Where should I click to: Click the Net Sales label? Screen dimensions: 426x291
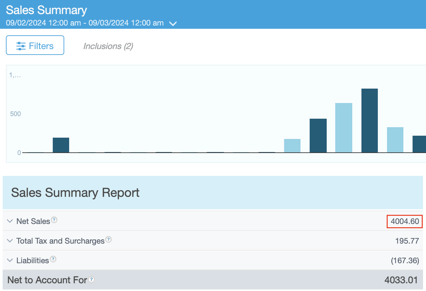pos(33,221)
